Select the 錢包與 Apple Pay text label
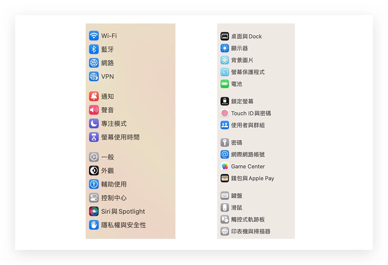388x265 pixels. [x=253, y=178]
